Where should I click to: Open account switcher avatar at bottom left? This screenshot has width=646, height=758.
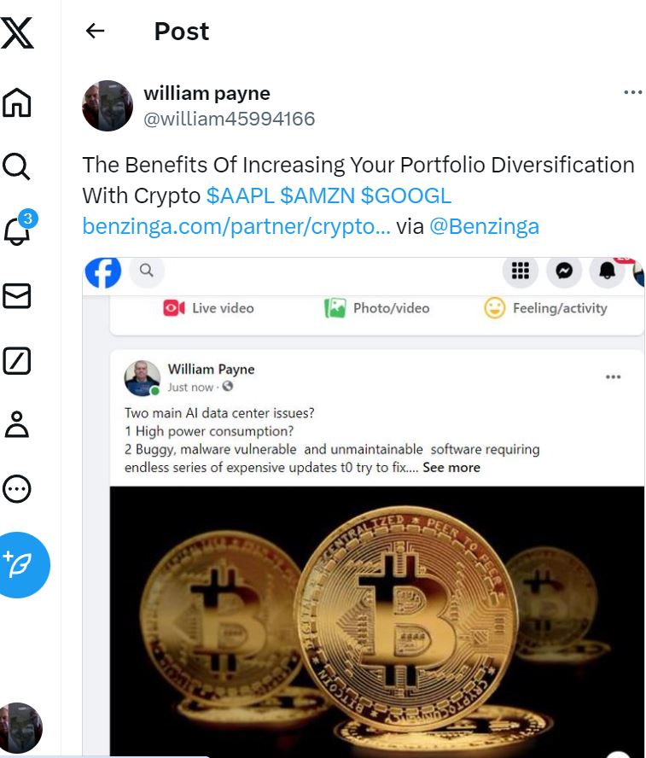click(x=20, y=728)
